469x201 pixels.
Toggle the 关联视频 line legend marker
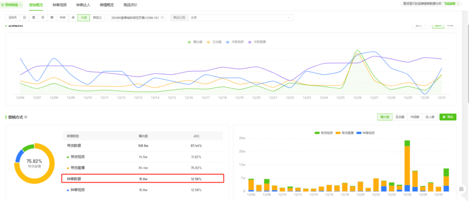coord(228,42)
